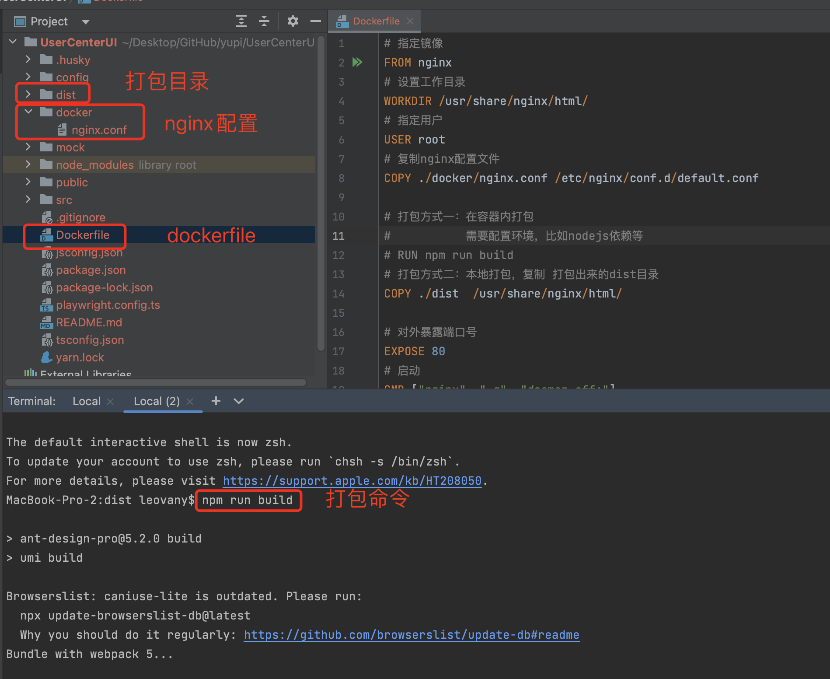Click the Dockerfile file icon in tree
This screenshot has height=679, width=830.
click(x=46, y=235)
